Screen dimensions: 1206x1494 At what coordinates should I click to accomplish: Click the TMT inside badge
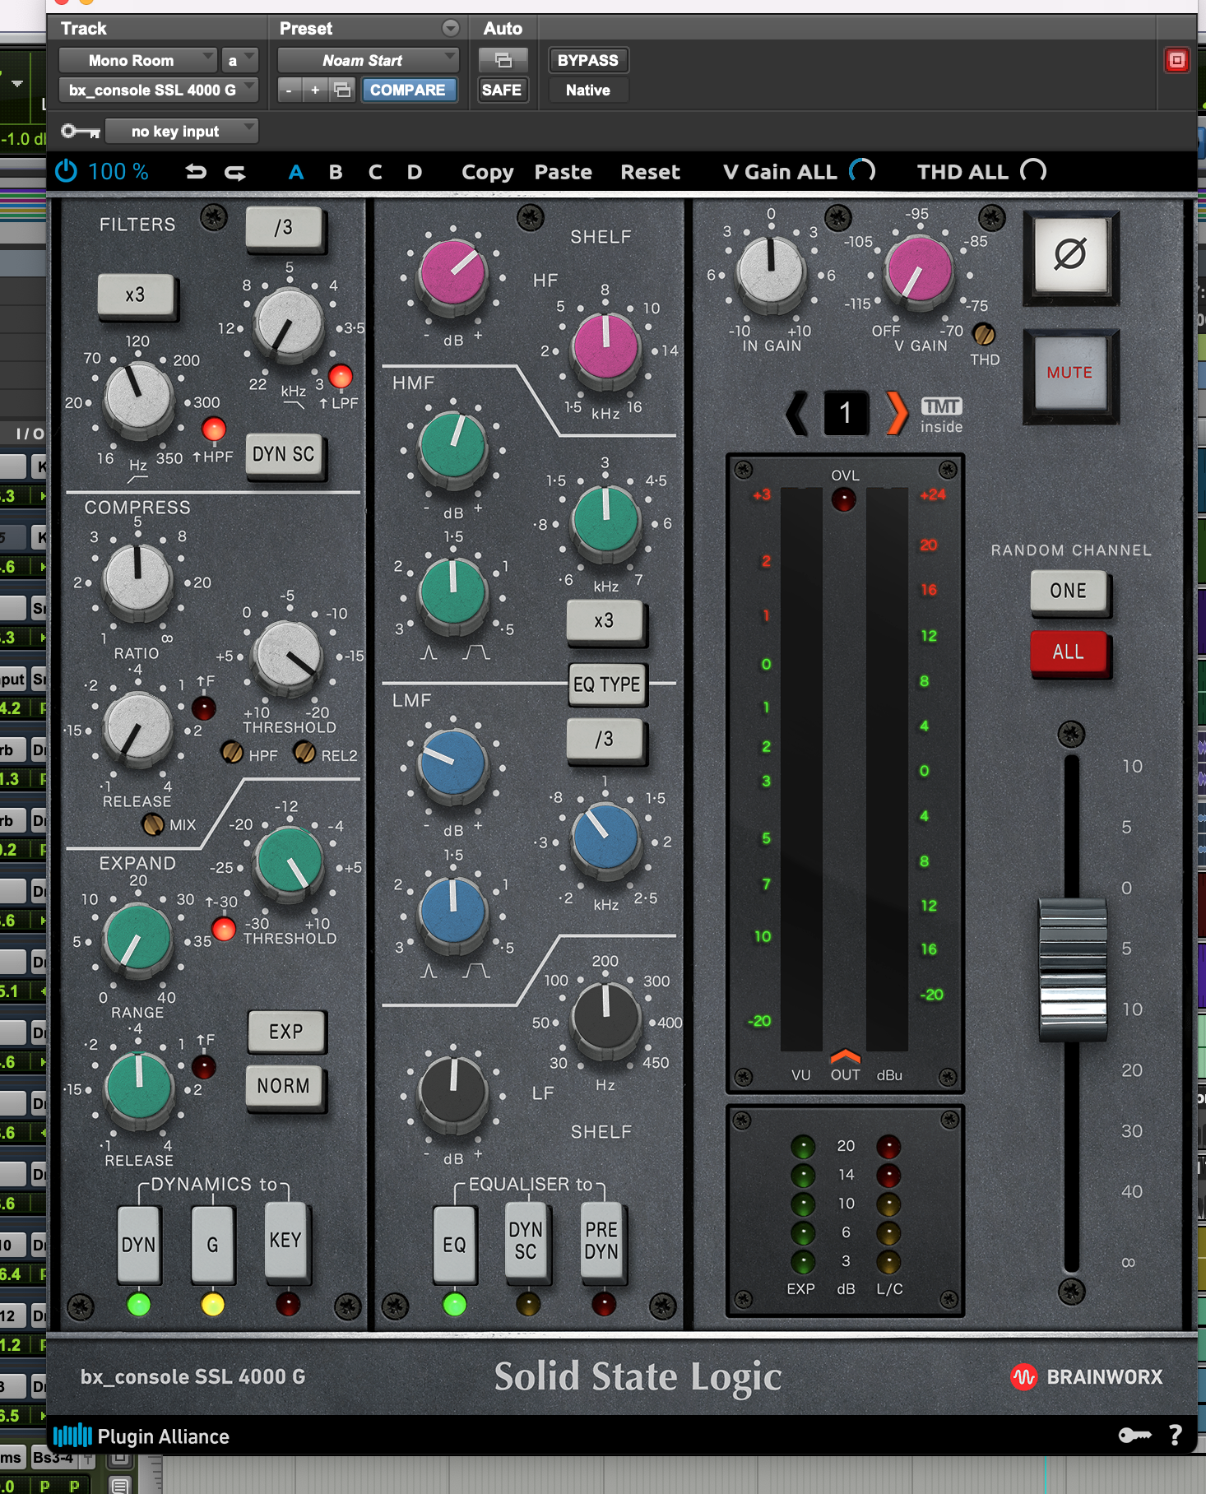(x=941, y=415)
